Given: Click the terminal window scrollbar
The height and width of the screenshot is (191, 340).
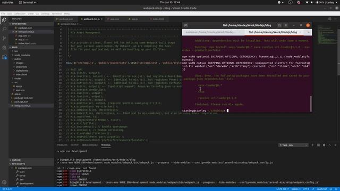Looking at the screenshot, I should (311, 104).
